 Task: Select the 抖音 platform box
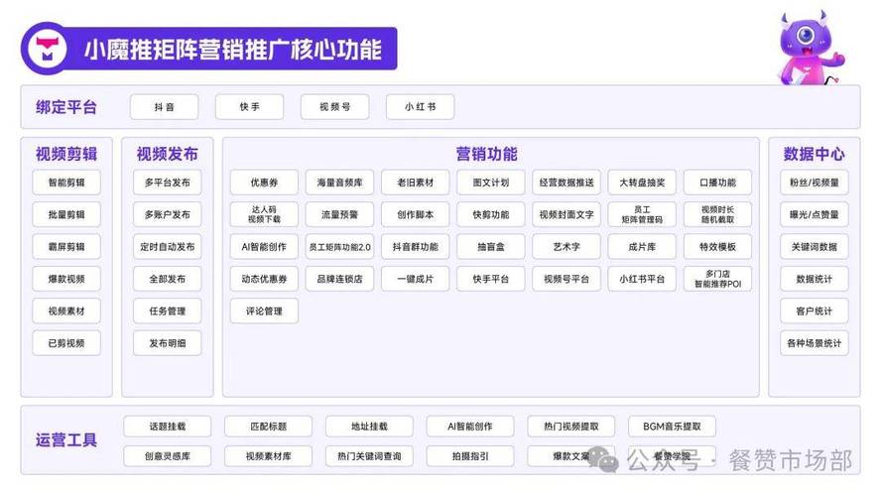(164, 107)
